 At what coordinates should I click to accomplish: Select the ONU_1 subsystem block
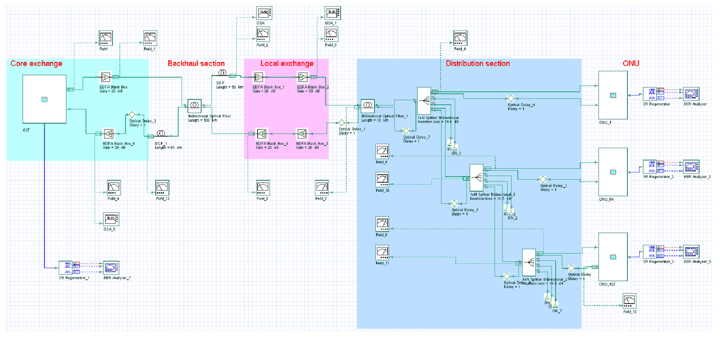[613, 95]
